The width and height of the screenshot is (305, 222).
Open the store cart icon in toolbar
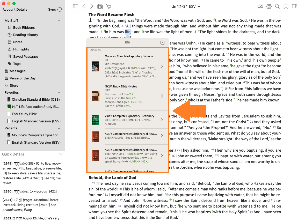click(x=108, y=6)
